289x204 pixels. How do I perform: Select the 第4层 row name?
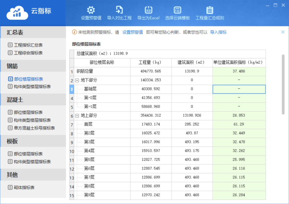tap(89, 151)
